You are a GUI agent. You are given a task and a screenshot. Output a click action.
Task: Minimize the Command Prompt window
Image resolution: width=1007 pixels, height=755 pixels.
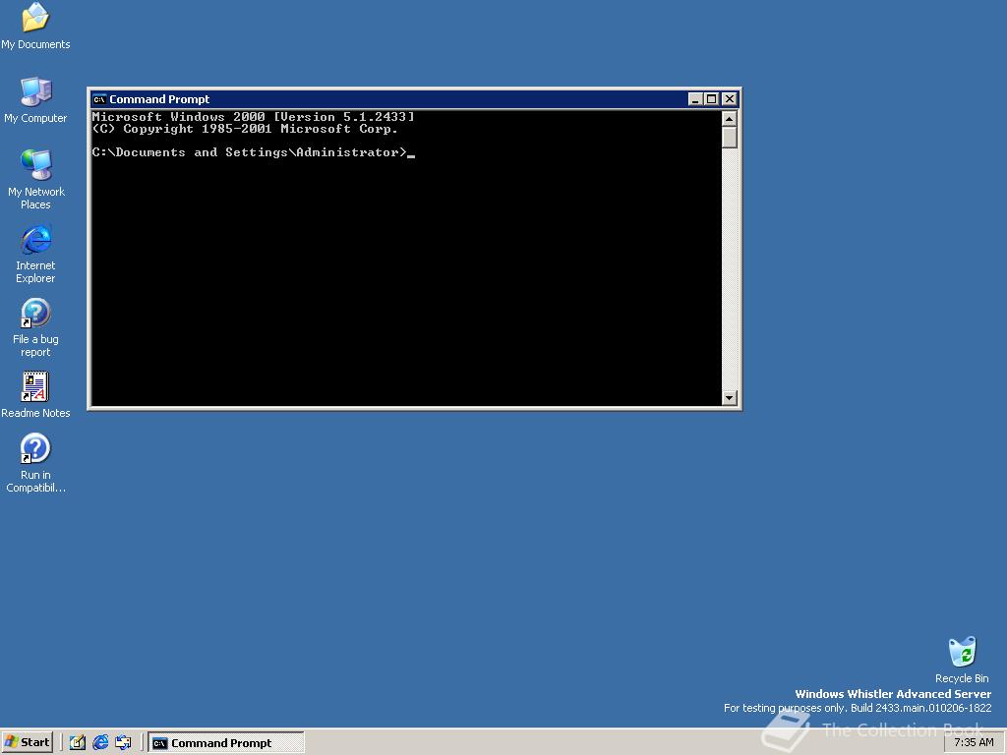[695, 99]
